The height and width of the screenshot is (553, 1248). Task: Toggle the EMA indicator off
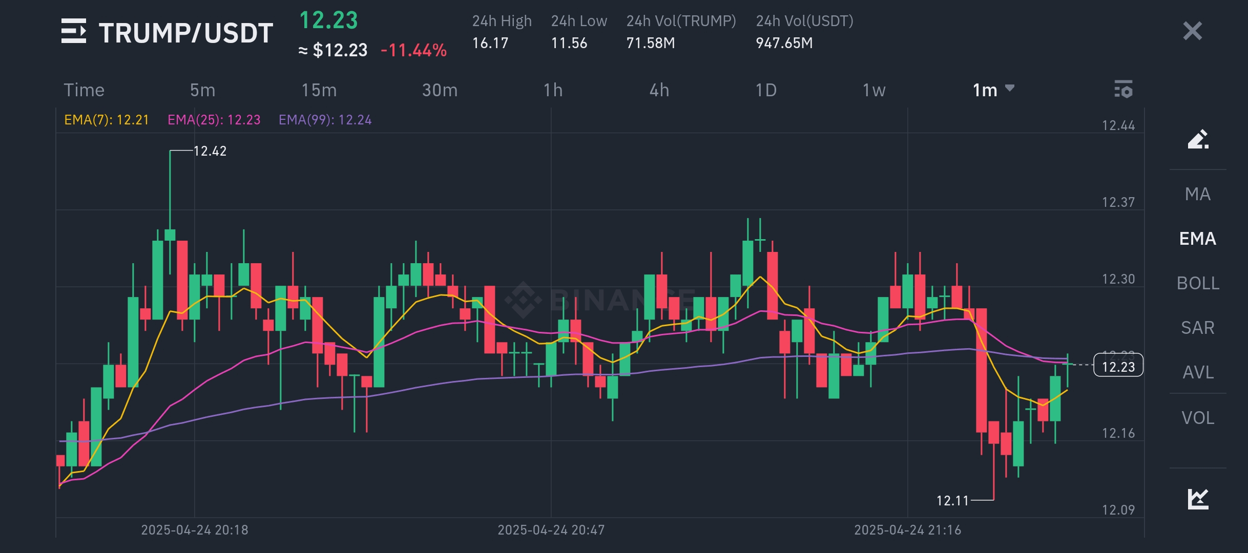click(x=1198, y=239)
